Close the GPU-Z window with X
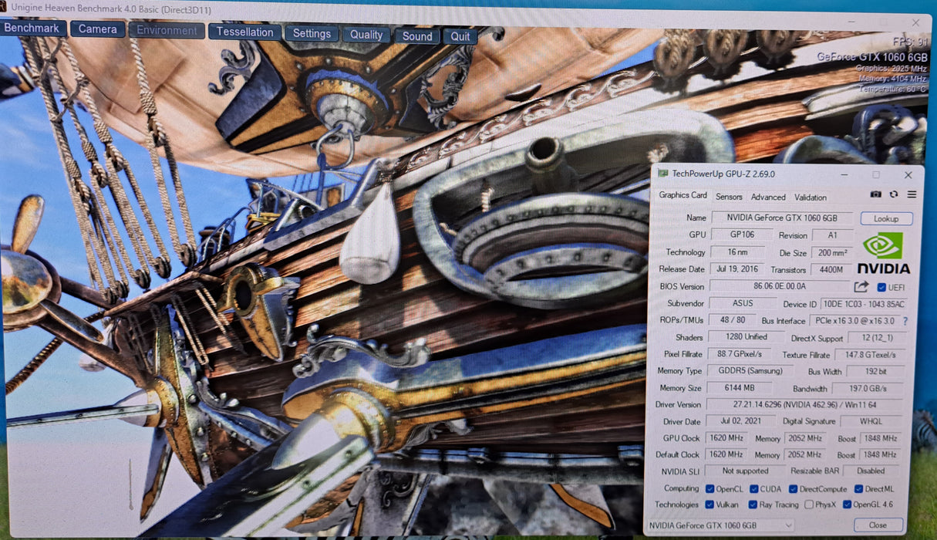Screen dimensions: 937x540 908,175
